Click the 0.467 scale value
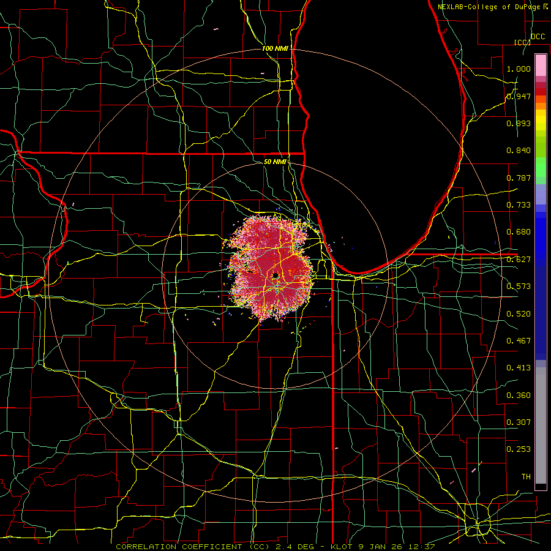 519,341
